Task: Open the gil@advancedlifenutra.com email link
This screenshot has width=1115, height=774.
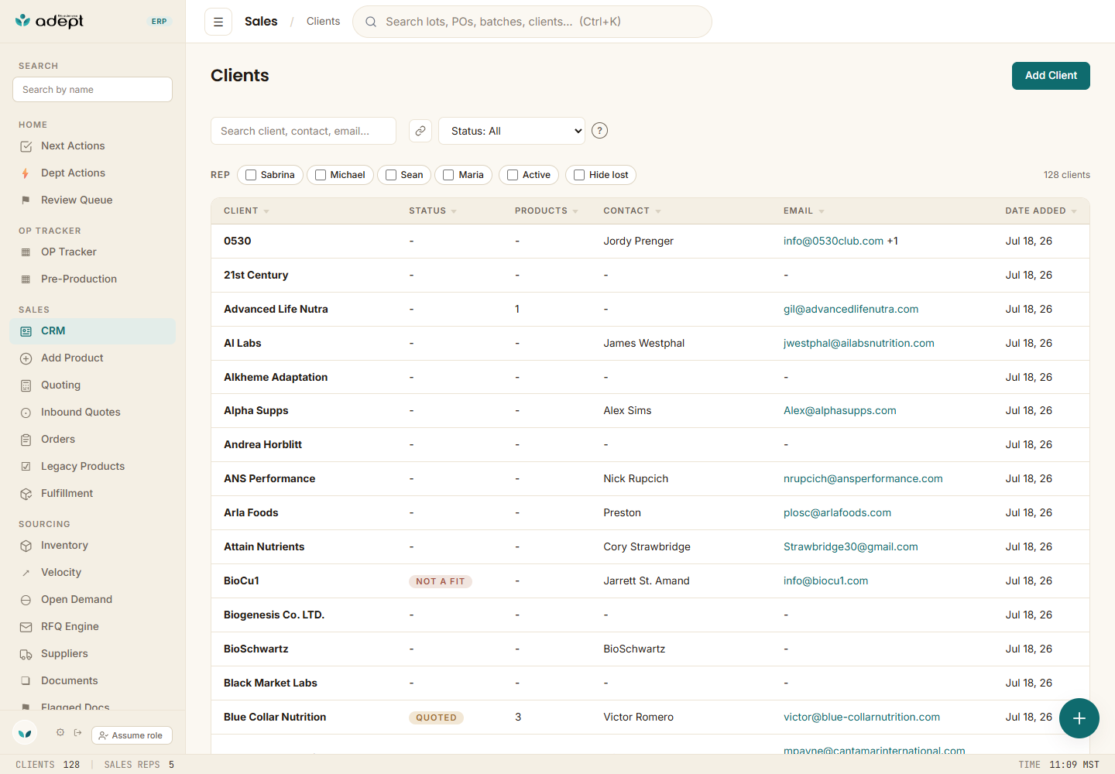Action: [x=851, y=310]
